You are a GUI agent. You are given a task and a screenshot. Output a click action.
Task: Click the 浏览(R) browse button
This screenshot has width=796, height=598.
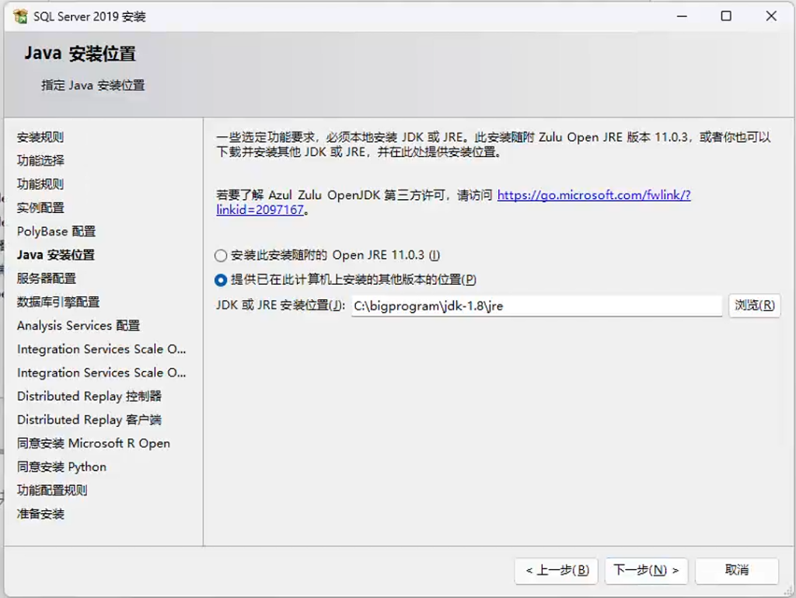click(754, 306)
